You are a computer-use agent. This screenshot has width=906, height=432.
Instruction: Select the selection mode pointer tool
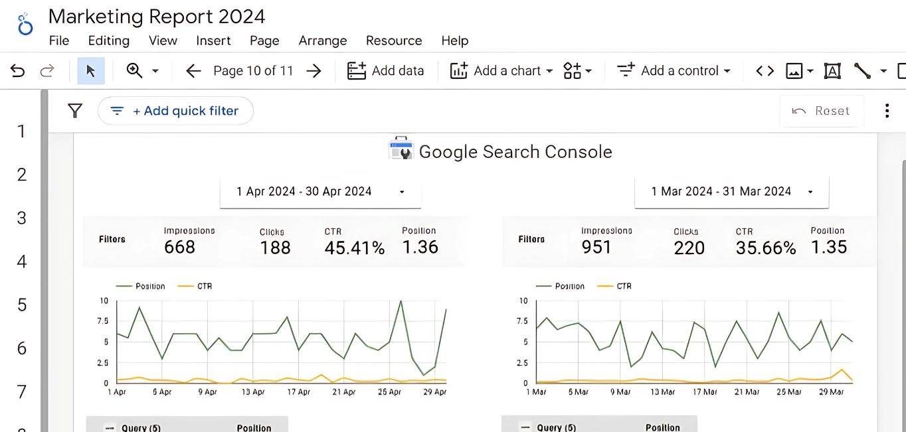pos(91,71)
